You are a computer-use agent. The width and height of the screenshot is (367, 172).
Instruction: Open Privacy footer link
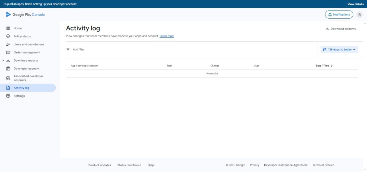255,165
